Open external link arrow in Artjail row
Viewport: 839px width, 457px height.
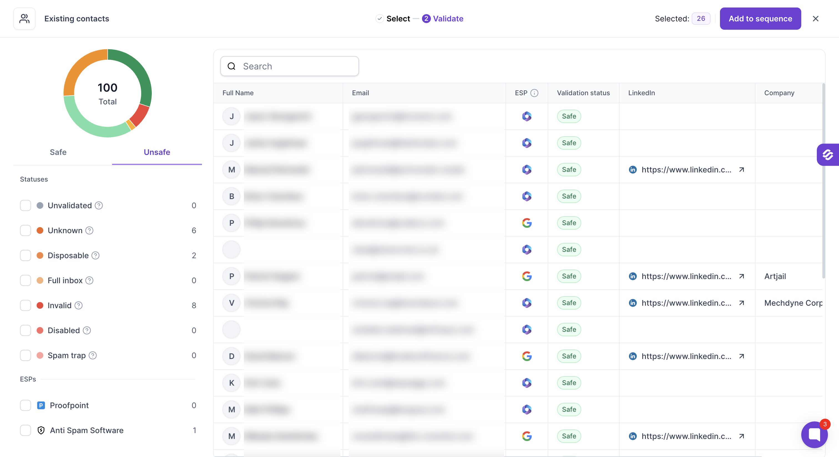click(742, 276)
